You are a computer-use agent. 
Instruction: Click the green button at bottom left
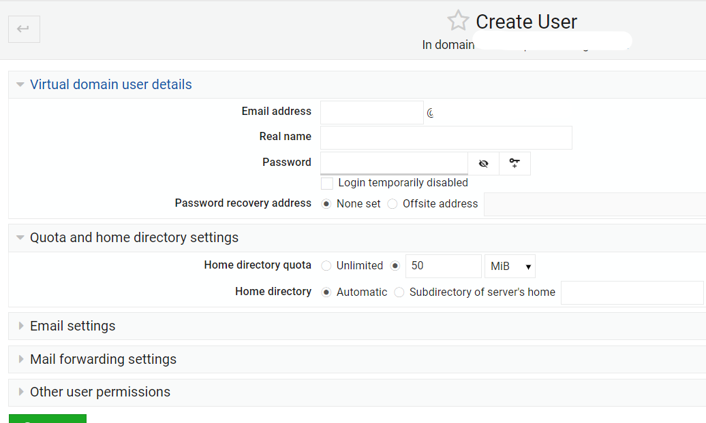[x=48, y=418]
